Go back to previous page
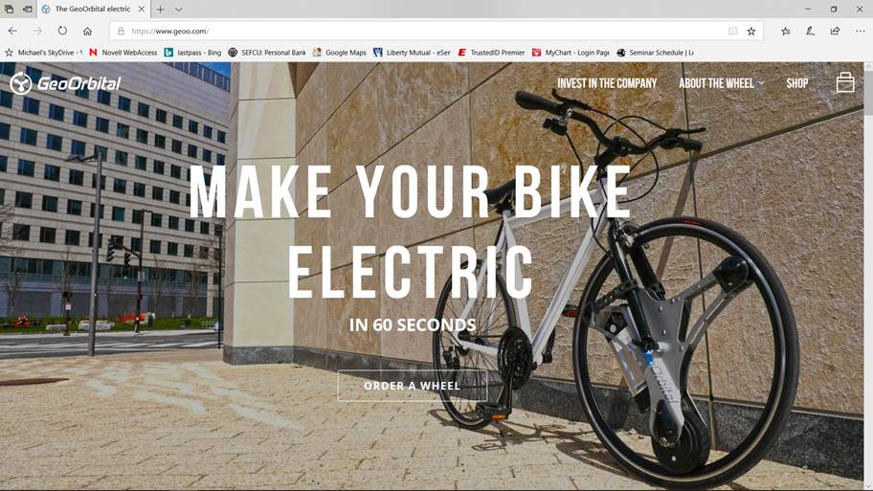Image resolution: width=873 pixels, height=491 pixels. pos(12,31)
